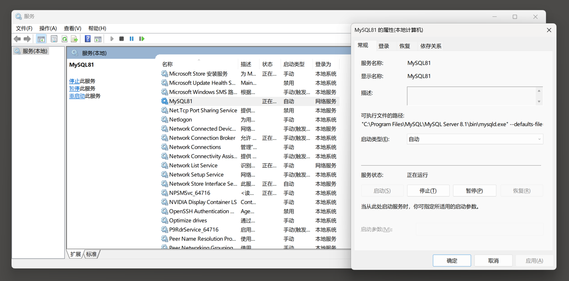
Task: Open the 查看(V) menu
Action: (x=73, y=28)
